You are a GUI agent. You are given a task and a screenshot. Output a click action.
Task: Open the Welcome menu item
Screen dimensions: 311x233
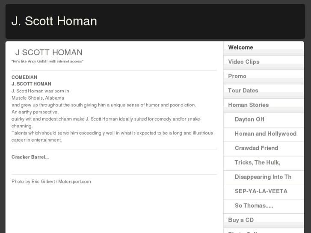tap(240, 47)
